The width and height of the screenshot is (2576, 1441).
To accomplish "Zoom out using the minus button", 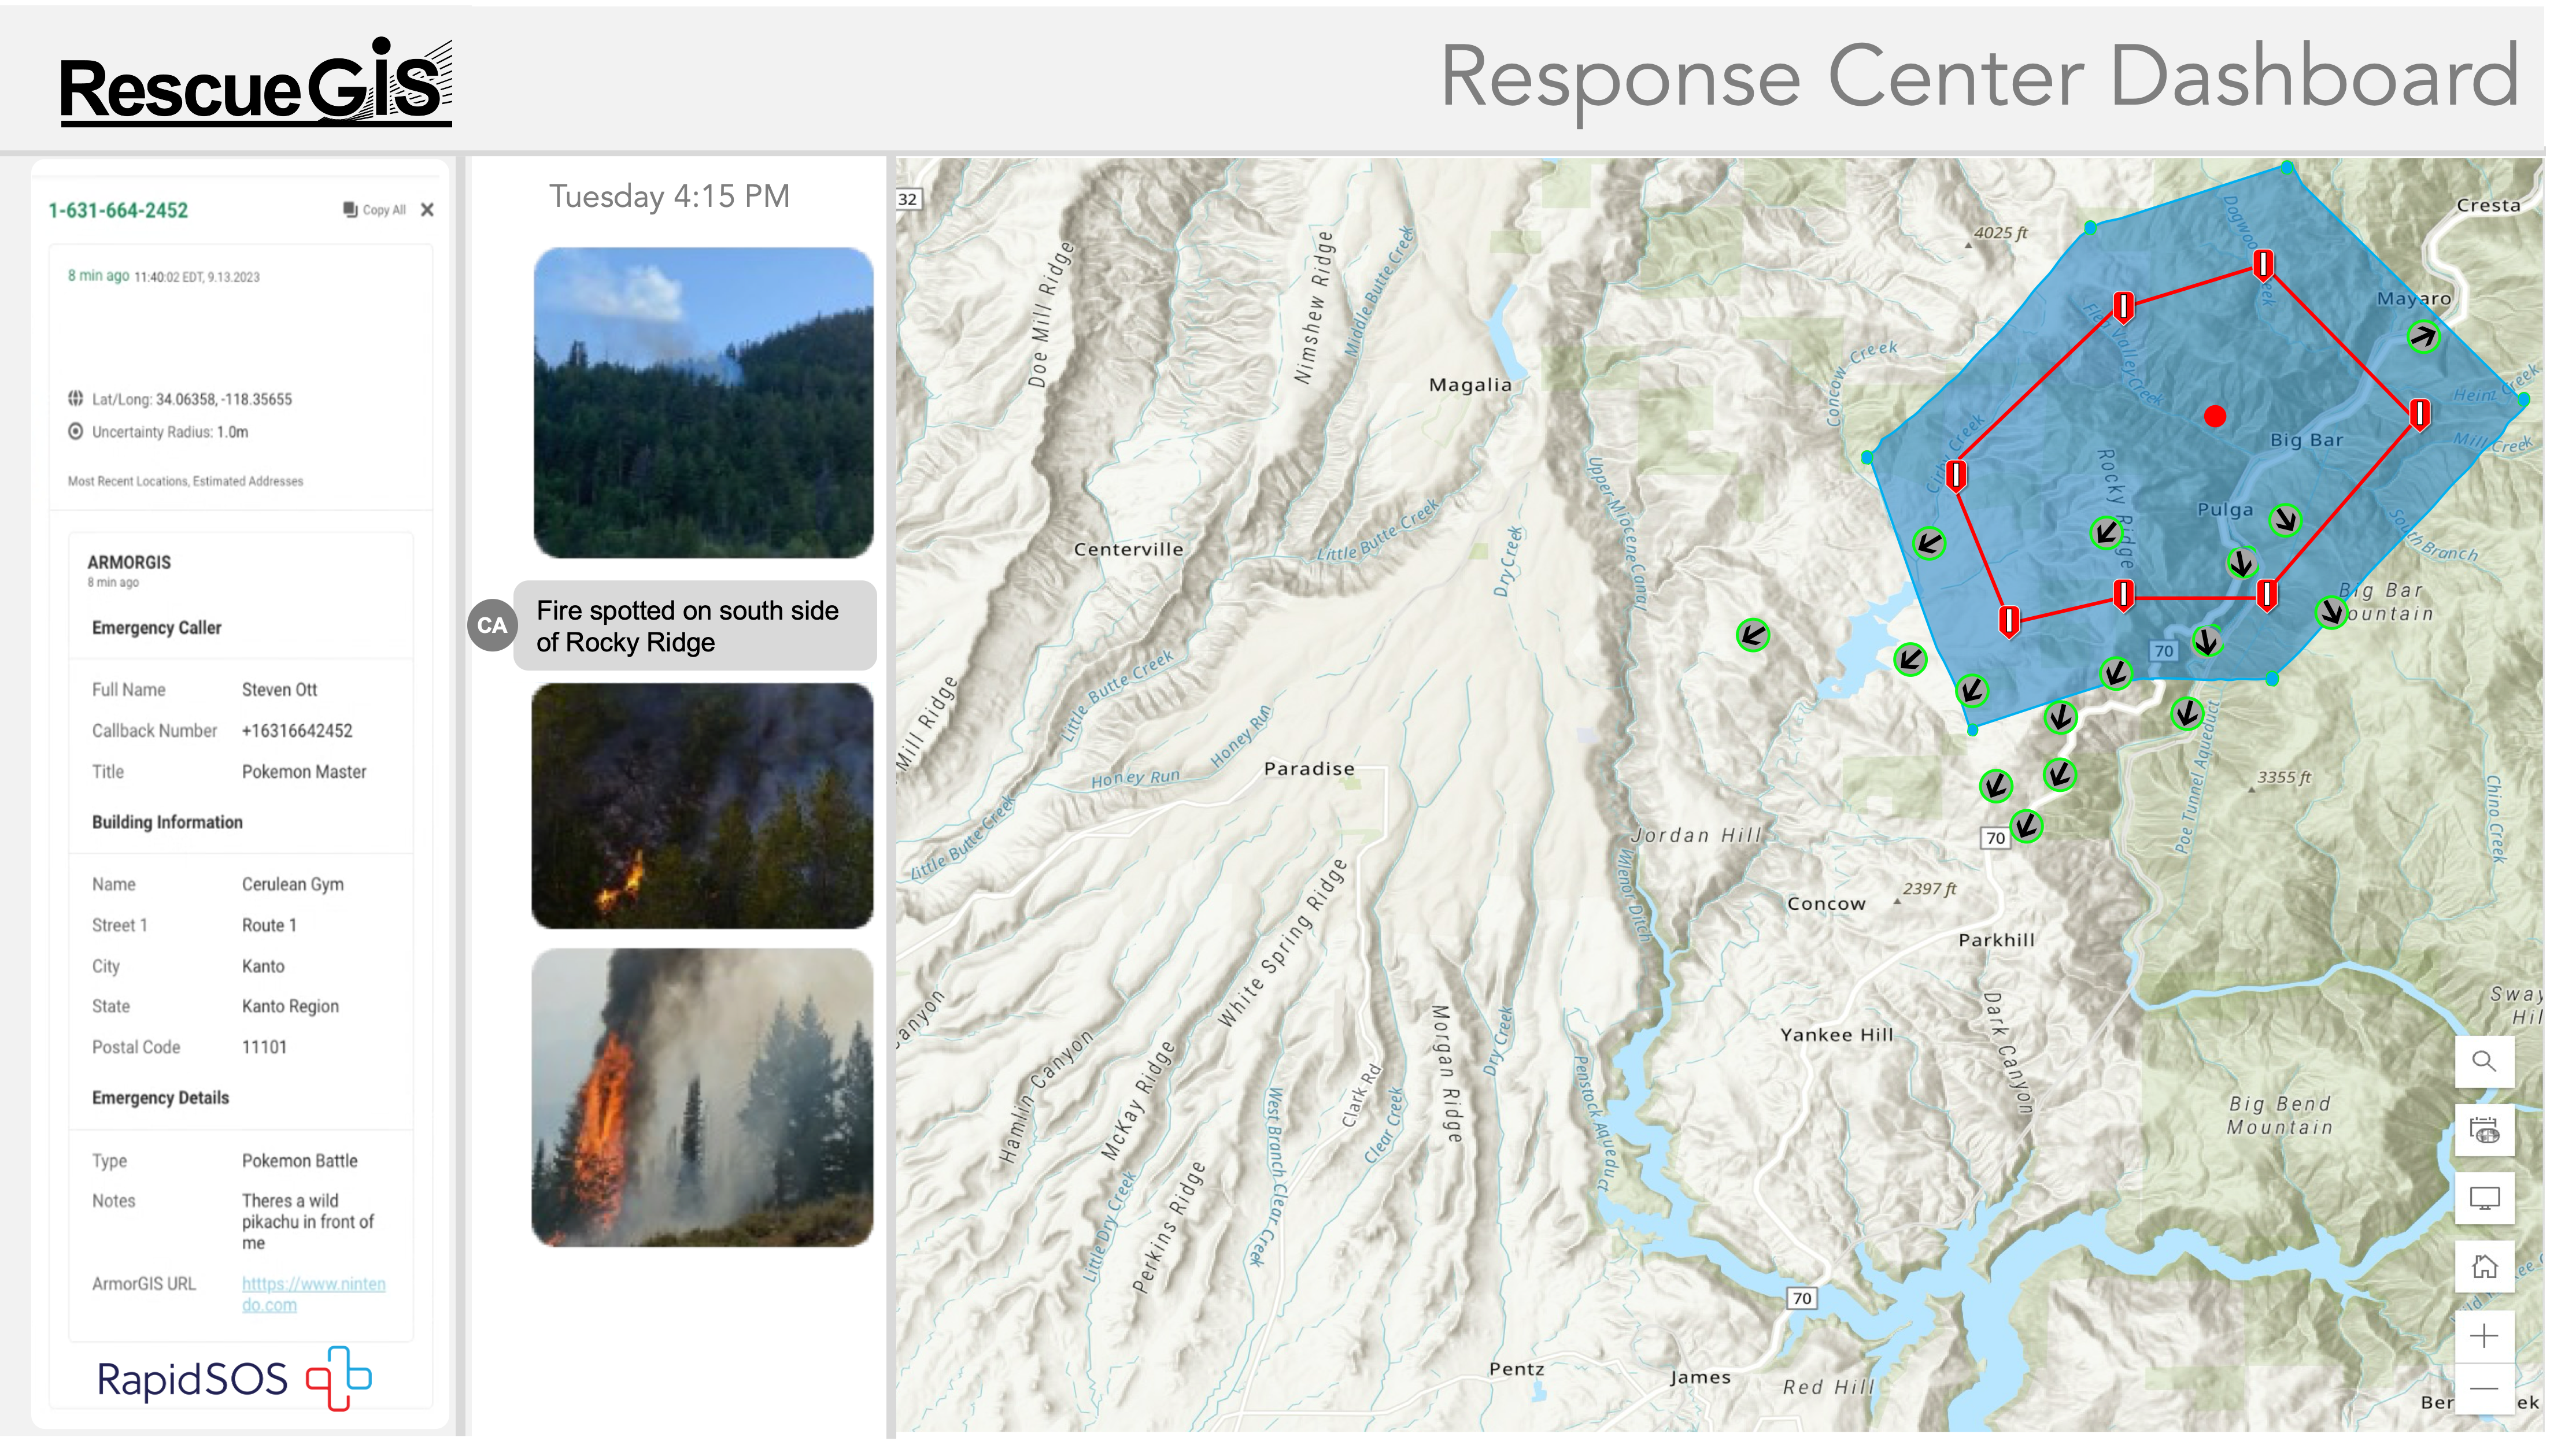I will point(2484,1388).
